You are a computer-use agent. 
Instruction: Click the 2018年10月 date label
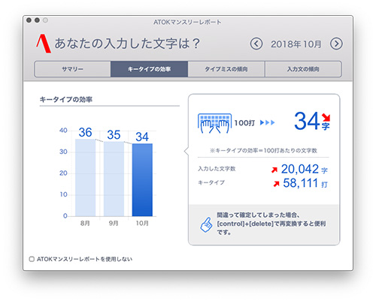[x=296, y=44]
